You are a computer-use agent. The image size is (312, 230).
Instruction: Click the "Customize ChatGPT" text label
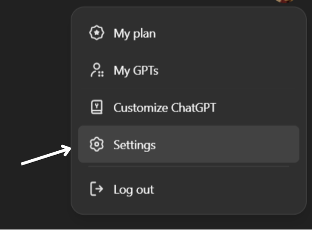click(164, 108)
